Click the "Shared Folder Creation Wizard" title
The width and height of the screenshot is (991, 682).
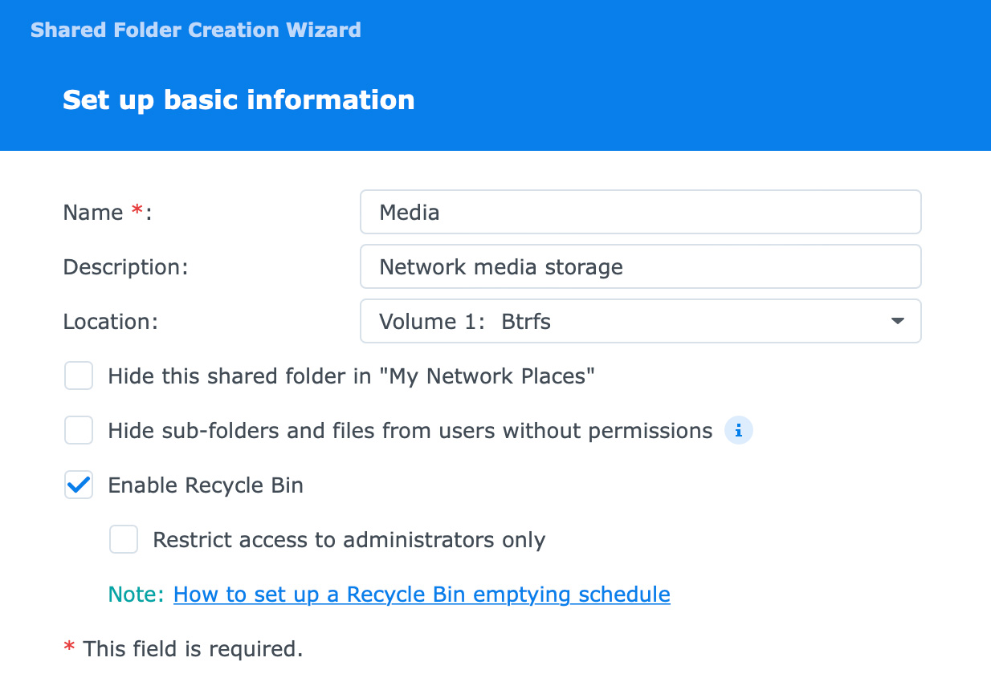[195, 30]
